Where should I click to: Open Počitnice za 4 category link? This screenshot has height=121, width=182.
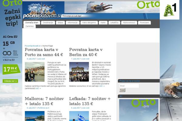pyautogui.click(x=43, y=108)
